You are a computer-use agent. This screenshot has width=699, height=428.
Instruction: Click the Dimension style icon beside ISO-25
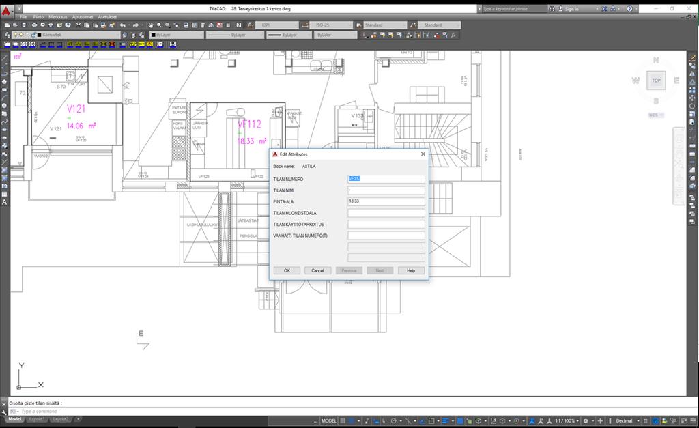point(305,25)
